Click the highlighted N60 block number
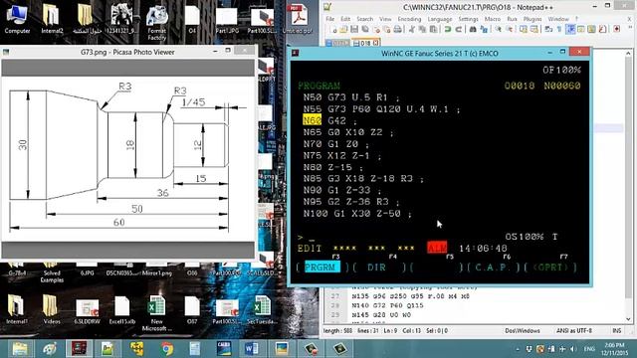The width and height of the screenshot is (637, 358). (x=312, y=120)
